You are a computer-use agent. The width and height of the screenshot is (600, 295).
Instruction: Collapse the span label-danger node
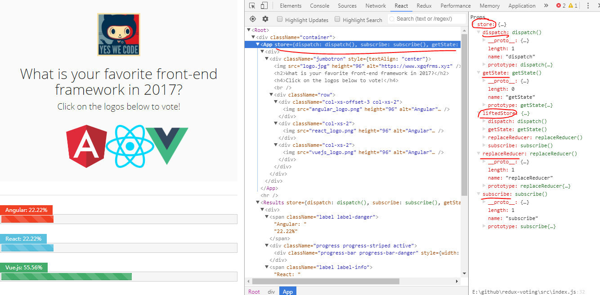267,217
